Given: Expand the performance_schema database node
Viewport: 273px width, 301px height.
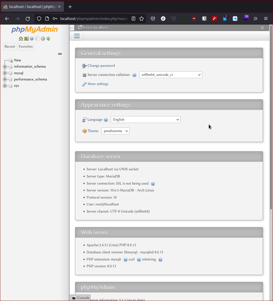Looking at the screenshot, I should pyautogui.click(x=5, y=80).
